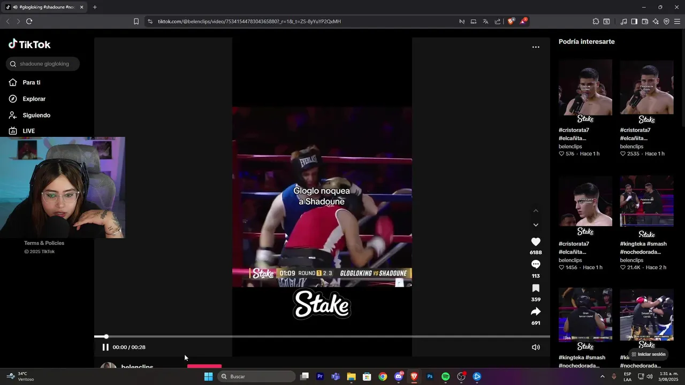The width and height of the screenshot is (685, 385).
Task: Open Discord from the taskbar
Action: coord(399,376)
